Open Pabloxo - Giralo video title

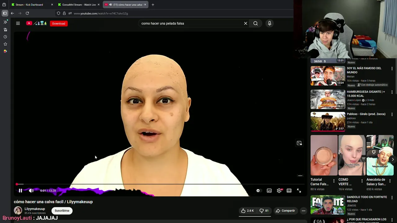pyautogui.click(x=366, y=114)
